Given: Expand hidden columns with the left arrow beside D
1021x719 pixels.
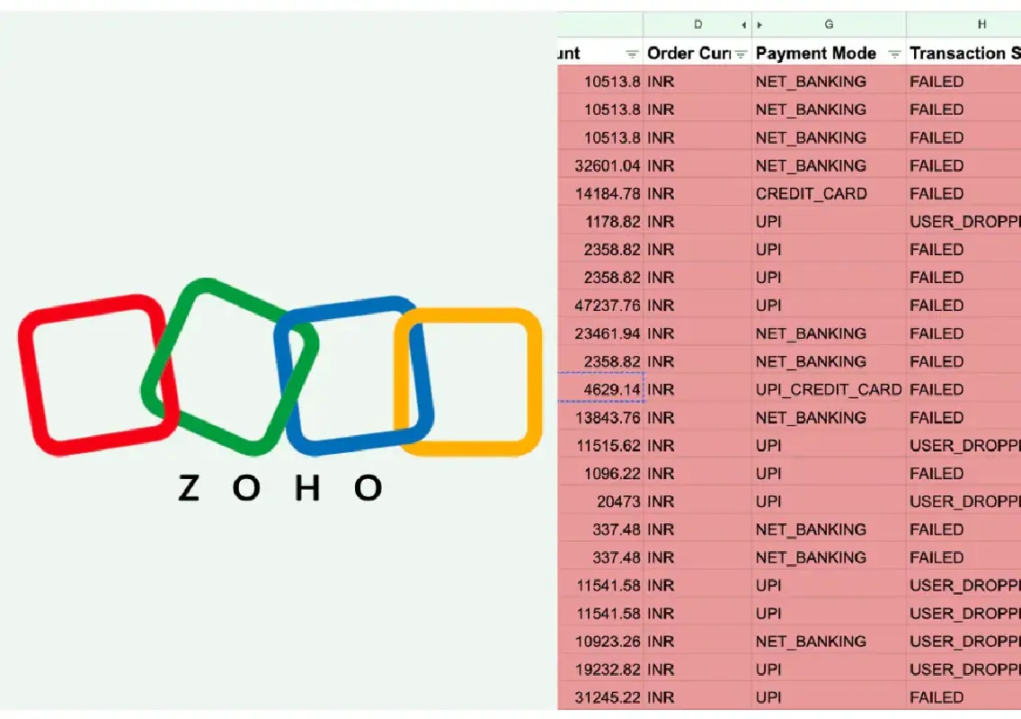Looking at the screenshot, I should pyautogui.click(x=743, y=25).
